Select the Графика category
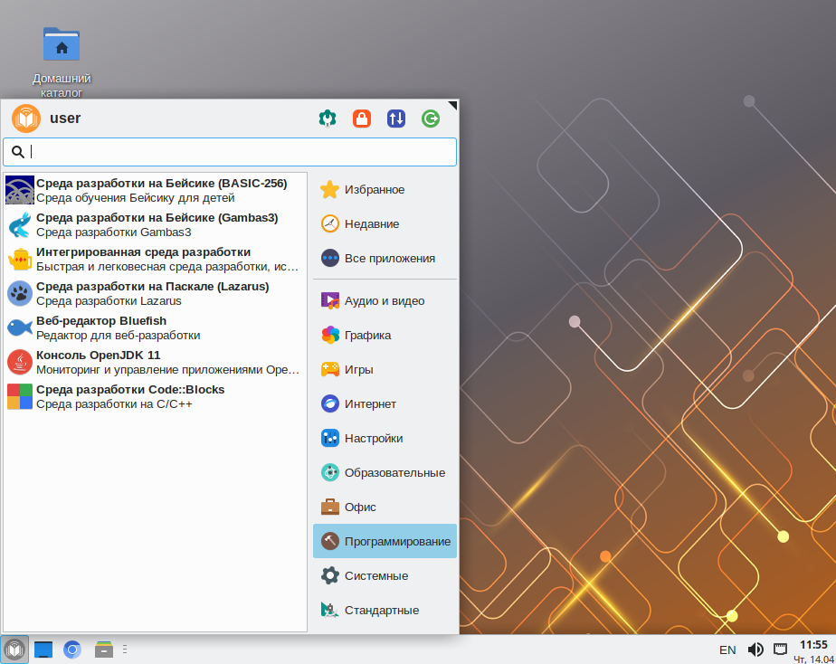The width and height of the screenshot is (836, 664). 385,336
